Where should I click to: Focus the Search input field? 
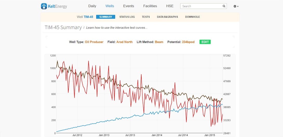tap(203, 6)
